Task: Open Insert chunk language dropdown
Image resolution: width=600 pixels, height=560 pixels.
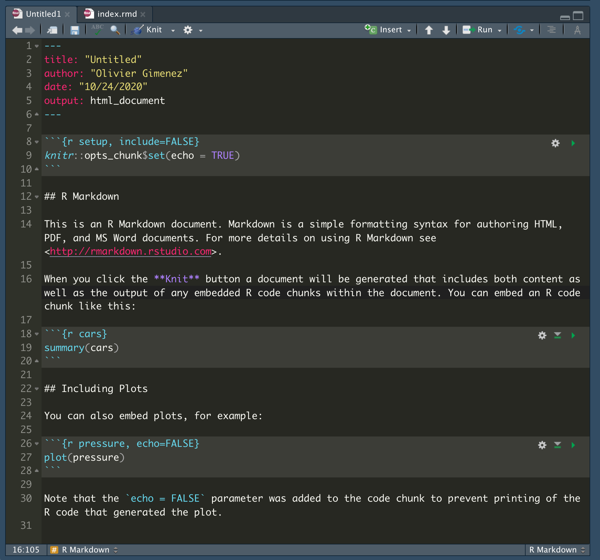Action: click(x=409, y=31)
